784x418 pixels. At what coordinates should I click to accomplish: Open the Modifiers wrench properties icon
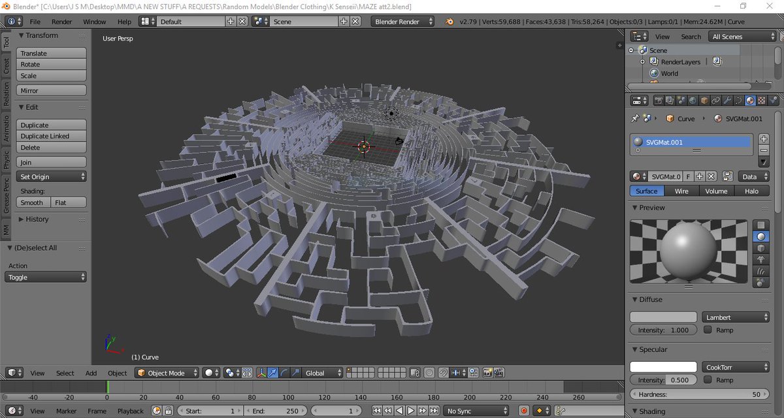(x=727, y=101)
